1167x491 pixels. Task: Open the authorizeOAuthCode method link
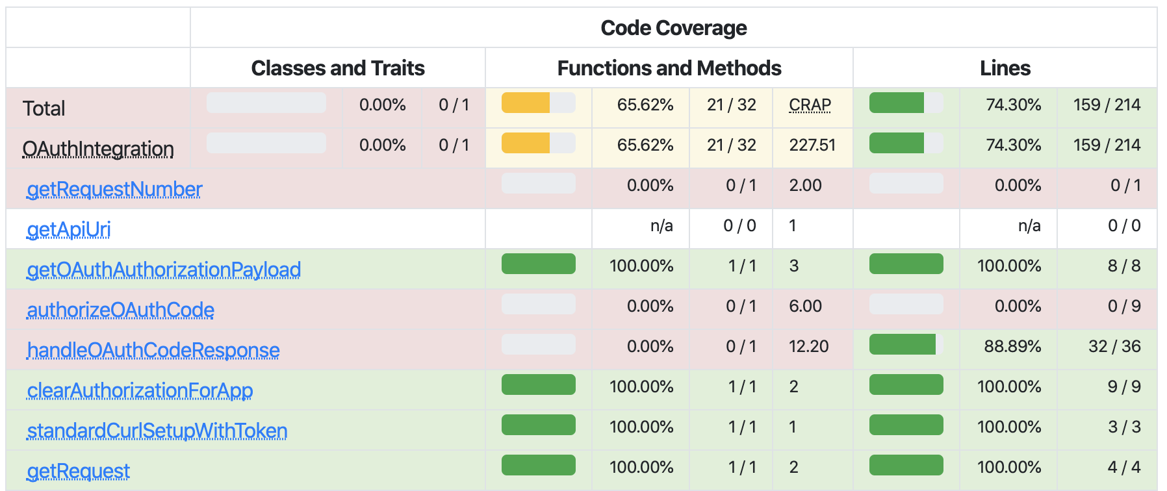pos(120,310)
